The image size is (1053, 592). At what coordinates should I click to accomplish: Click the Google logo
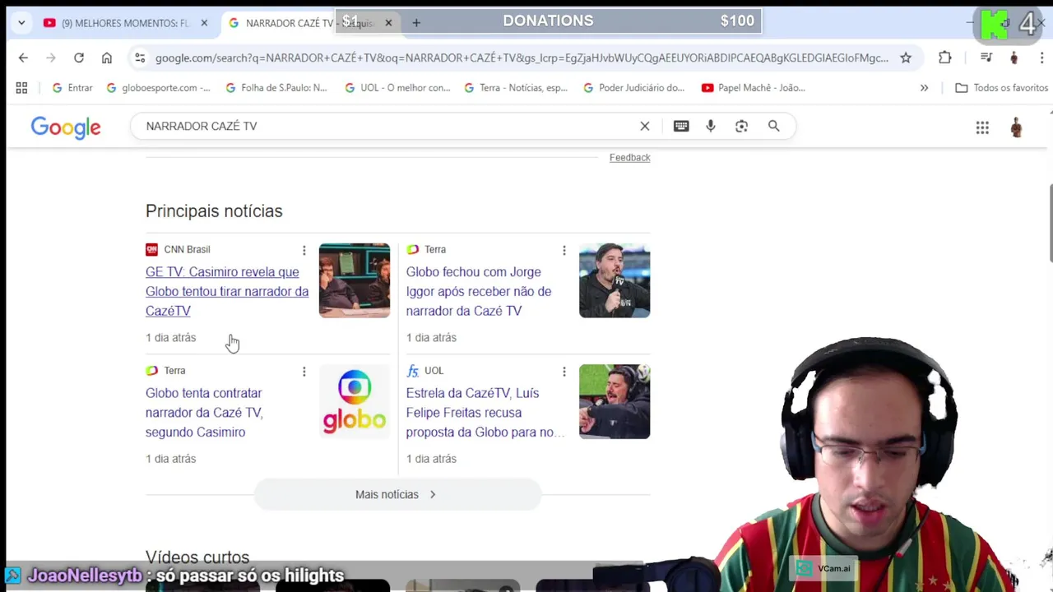pos(66,127)
